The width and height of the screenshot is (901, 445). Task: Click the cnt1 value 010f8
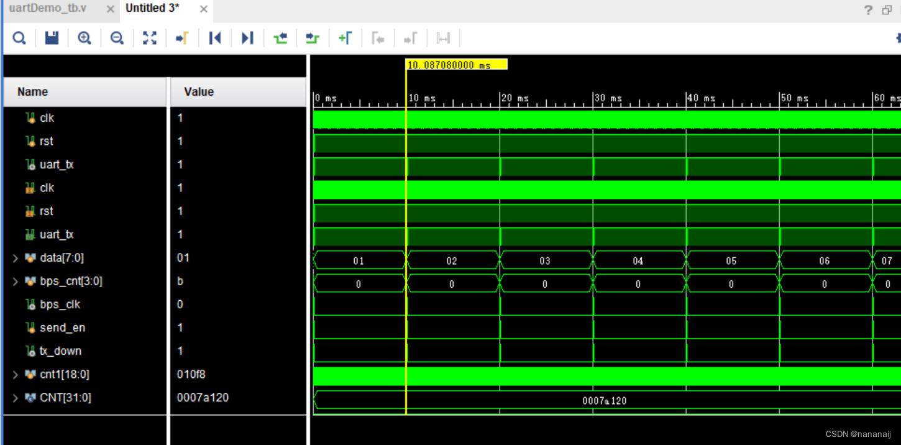point(191,375)
